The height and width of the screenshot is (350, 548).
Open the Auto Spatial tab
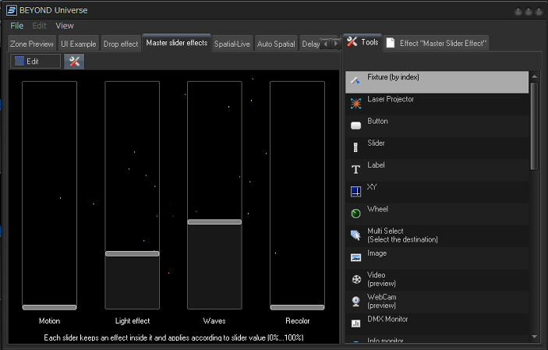pyautogui.click(x=276, y=44)
